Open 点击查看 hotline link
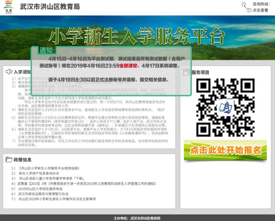The height and width of the screenshot is (221, 275). coord(260,10)
